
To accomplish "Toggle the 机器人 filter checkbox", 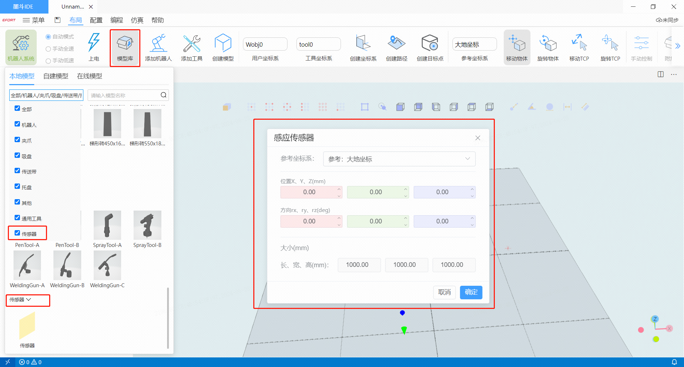I will tap(17, 124).
